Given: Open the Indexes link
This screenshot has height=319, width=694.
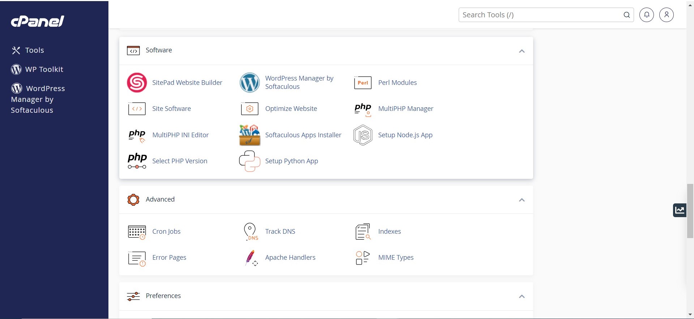Looking at the screenshot, I should (389, 232).
